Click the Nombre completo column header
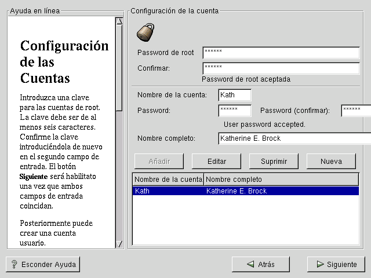The height and width of the screenshot is (278, 371). (281, 180)
